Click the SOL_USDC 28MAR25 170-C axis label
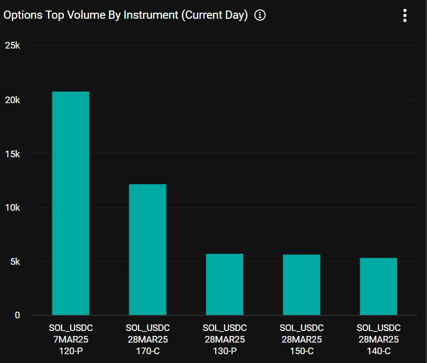427x363 pixels. click(x=147, y=339)
